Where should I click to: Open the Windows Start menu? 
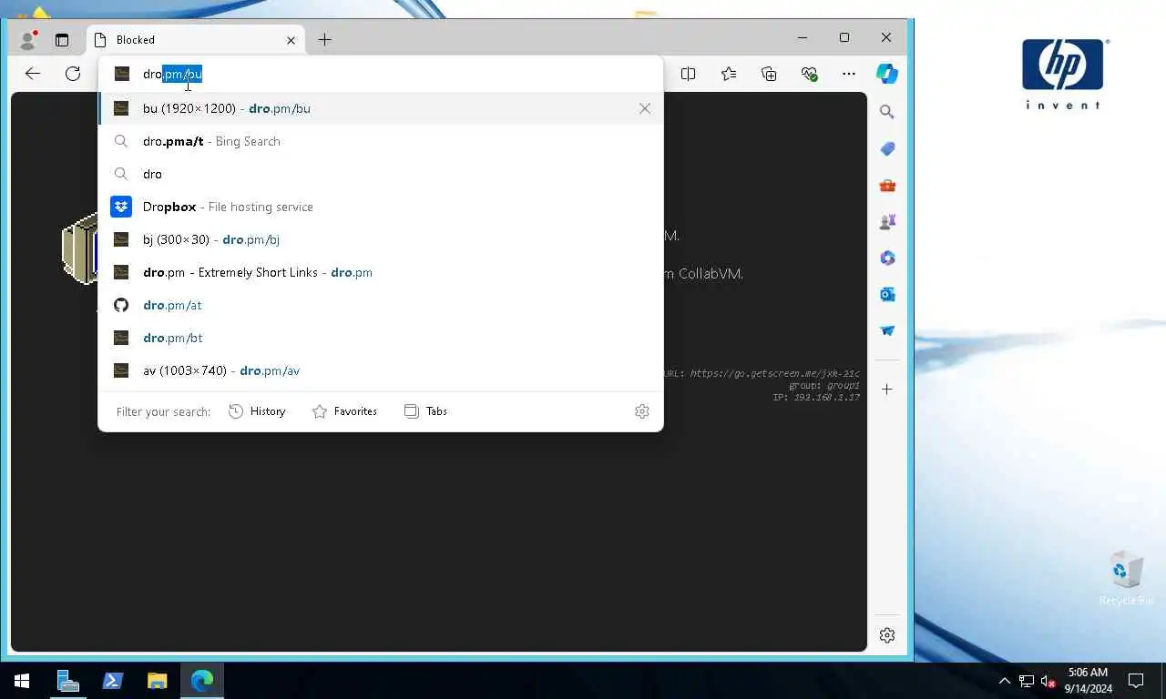(x=22, y=681)
